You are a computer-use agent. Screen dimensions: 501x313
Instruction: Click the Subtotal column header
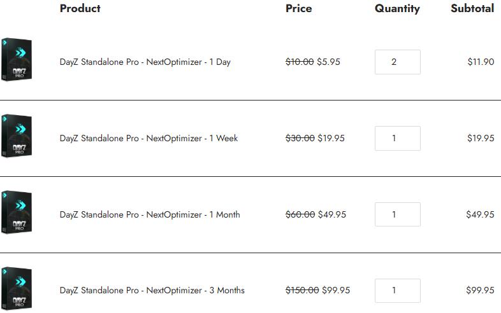[x=472, y=8]
